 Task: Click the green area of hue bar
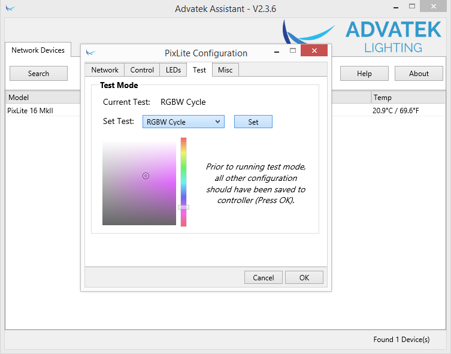click(x=183, y=167)
